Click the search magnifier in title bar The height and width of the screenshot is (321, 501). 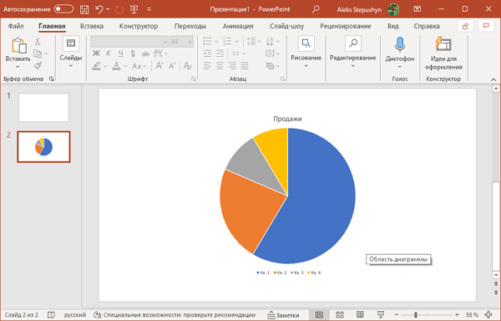point(316,9)
